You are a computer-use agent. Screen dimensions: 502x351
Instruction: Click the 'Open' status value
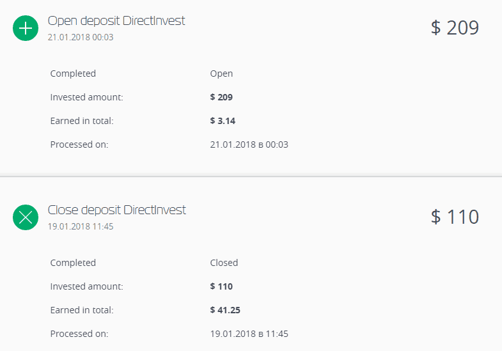point(221,74)
